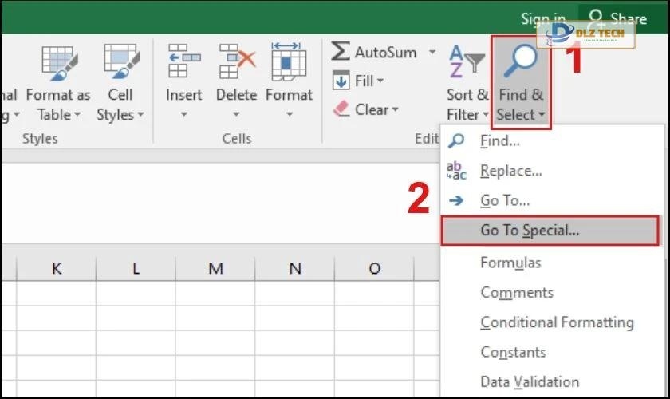Pick Conditional Formatting from the list

point(557,322)
